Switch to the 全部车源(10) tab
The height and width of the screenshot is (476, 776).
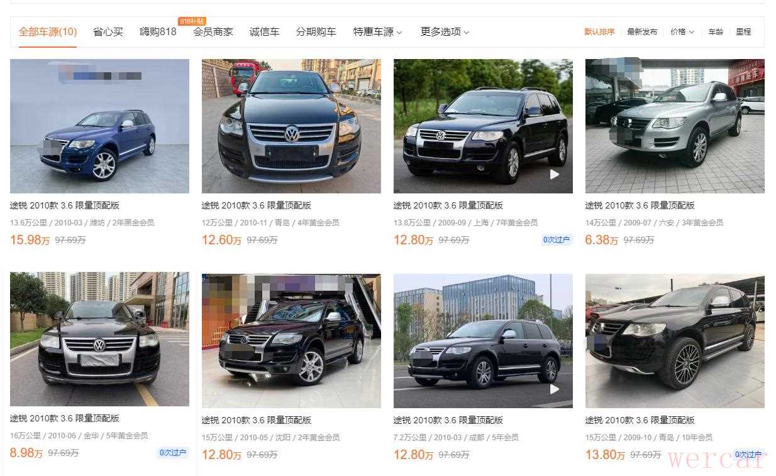(48, 32)
